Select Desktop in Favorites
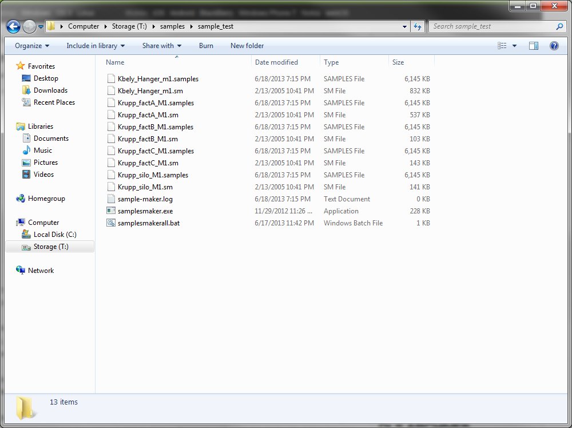This screenshot has height=428, width=572. click(46, 78)
